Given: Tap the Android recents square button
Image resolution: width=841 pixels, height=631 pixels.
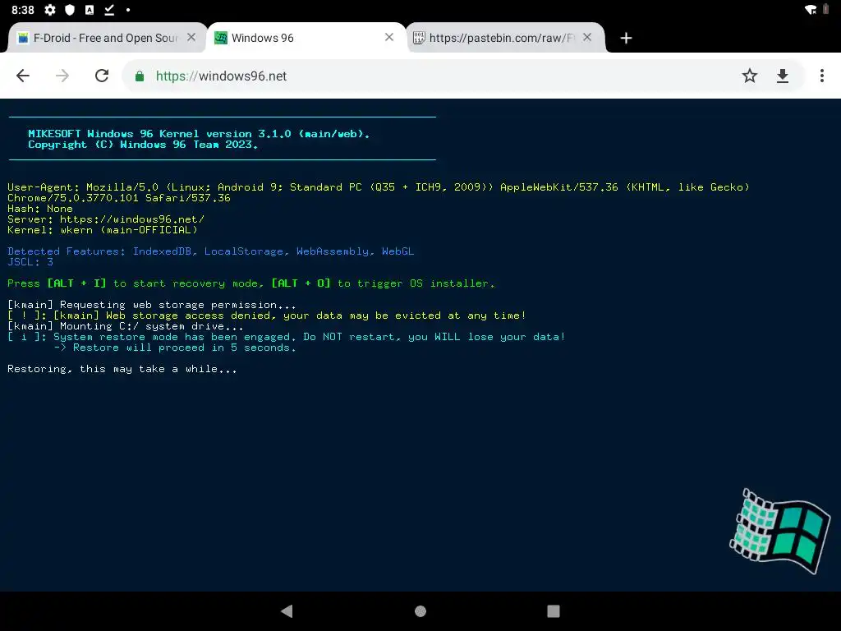Looking at the screenshot, I should 554,611.
